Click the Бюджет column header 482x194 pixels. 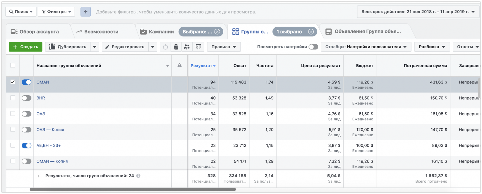pos(364,65)
